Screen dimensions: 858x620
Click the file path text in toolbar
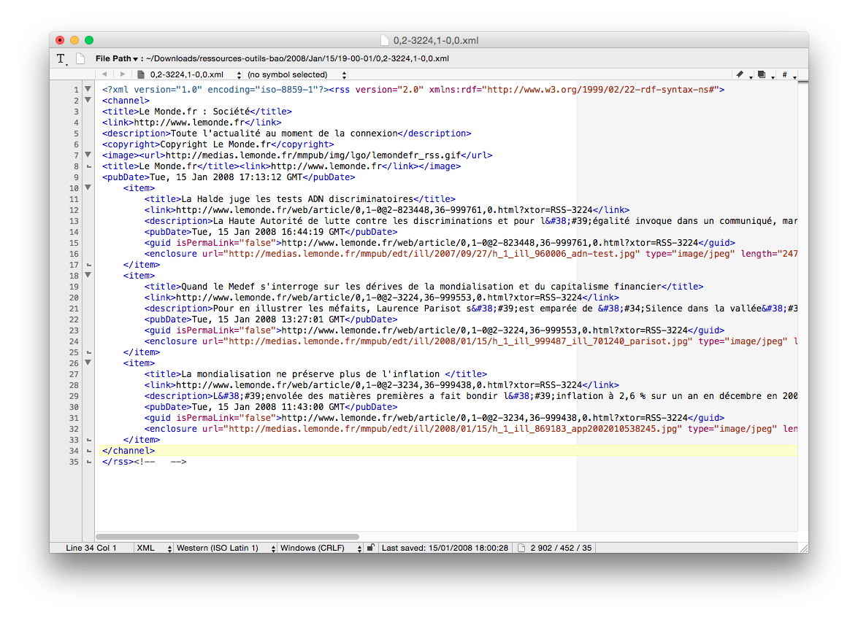point(297,58)
